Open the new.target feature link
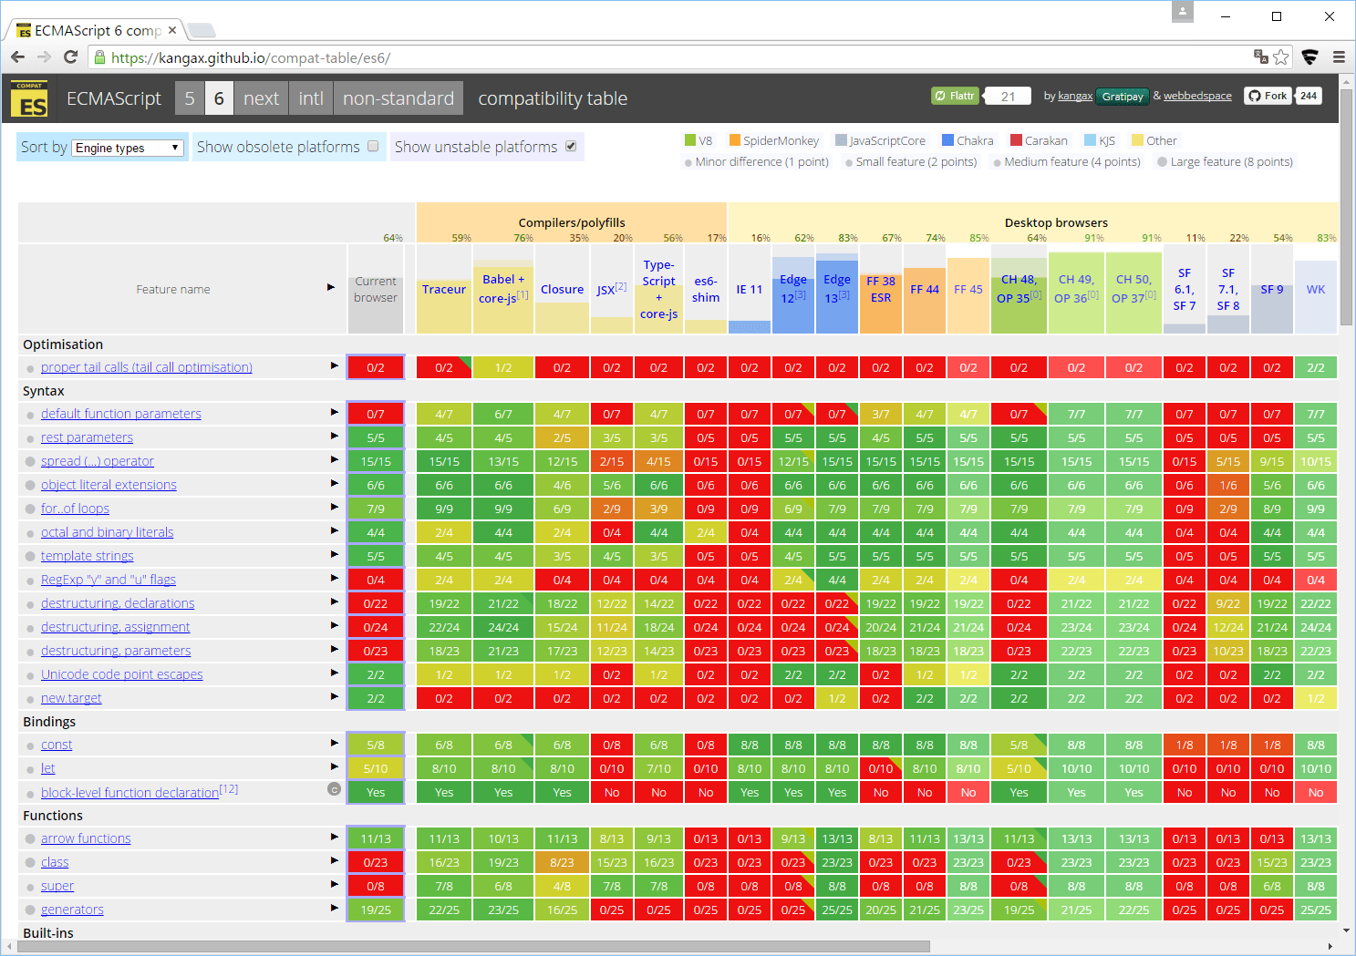 pos(71,698)
